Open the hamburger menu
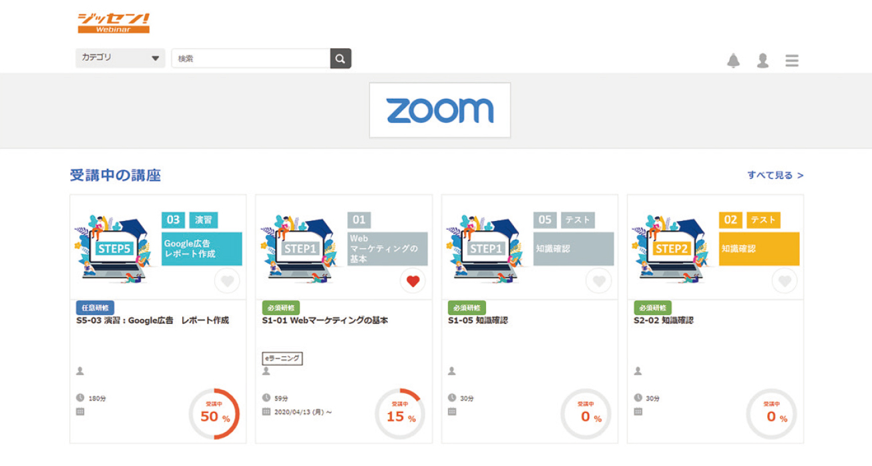The width and height of the screenshot is (872, 466). (x=792, y=61)
